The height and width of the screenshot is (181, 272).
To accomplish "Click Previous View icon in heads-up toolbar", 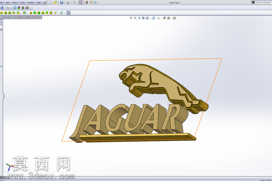I will click(x=139, y=18).
